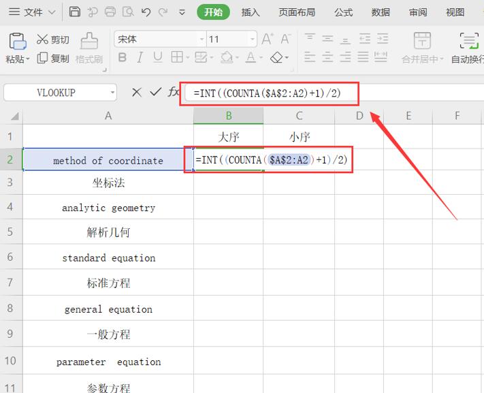Switch to the 插入 tab
484x393 pixels.
[251, 12]
